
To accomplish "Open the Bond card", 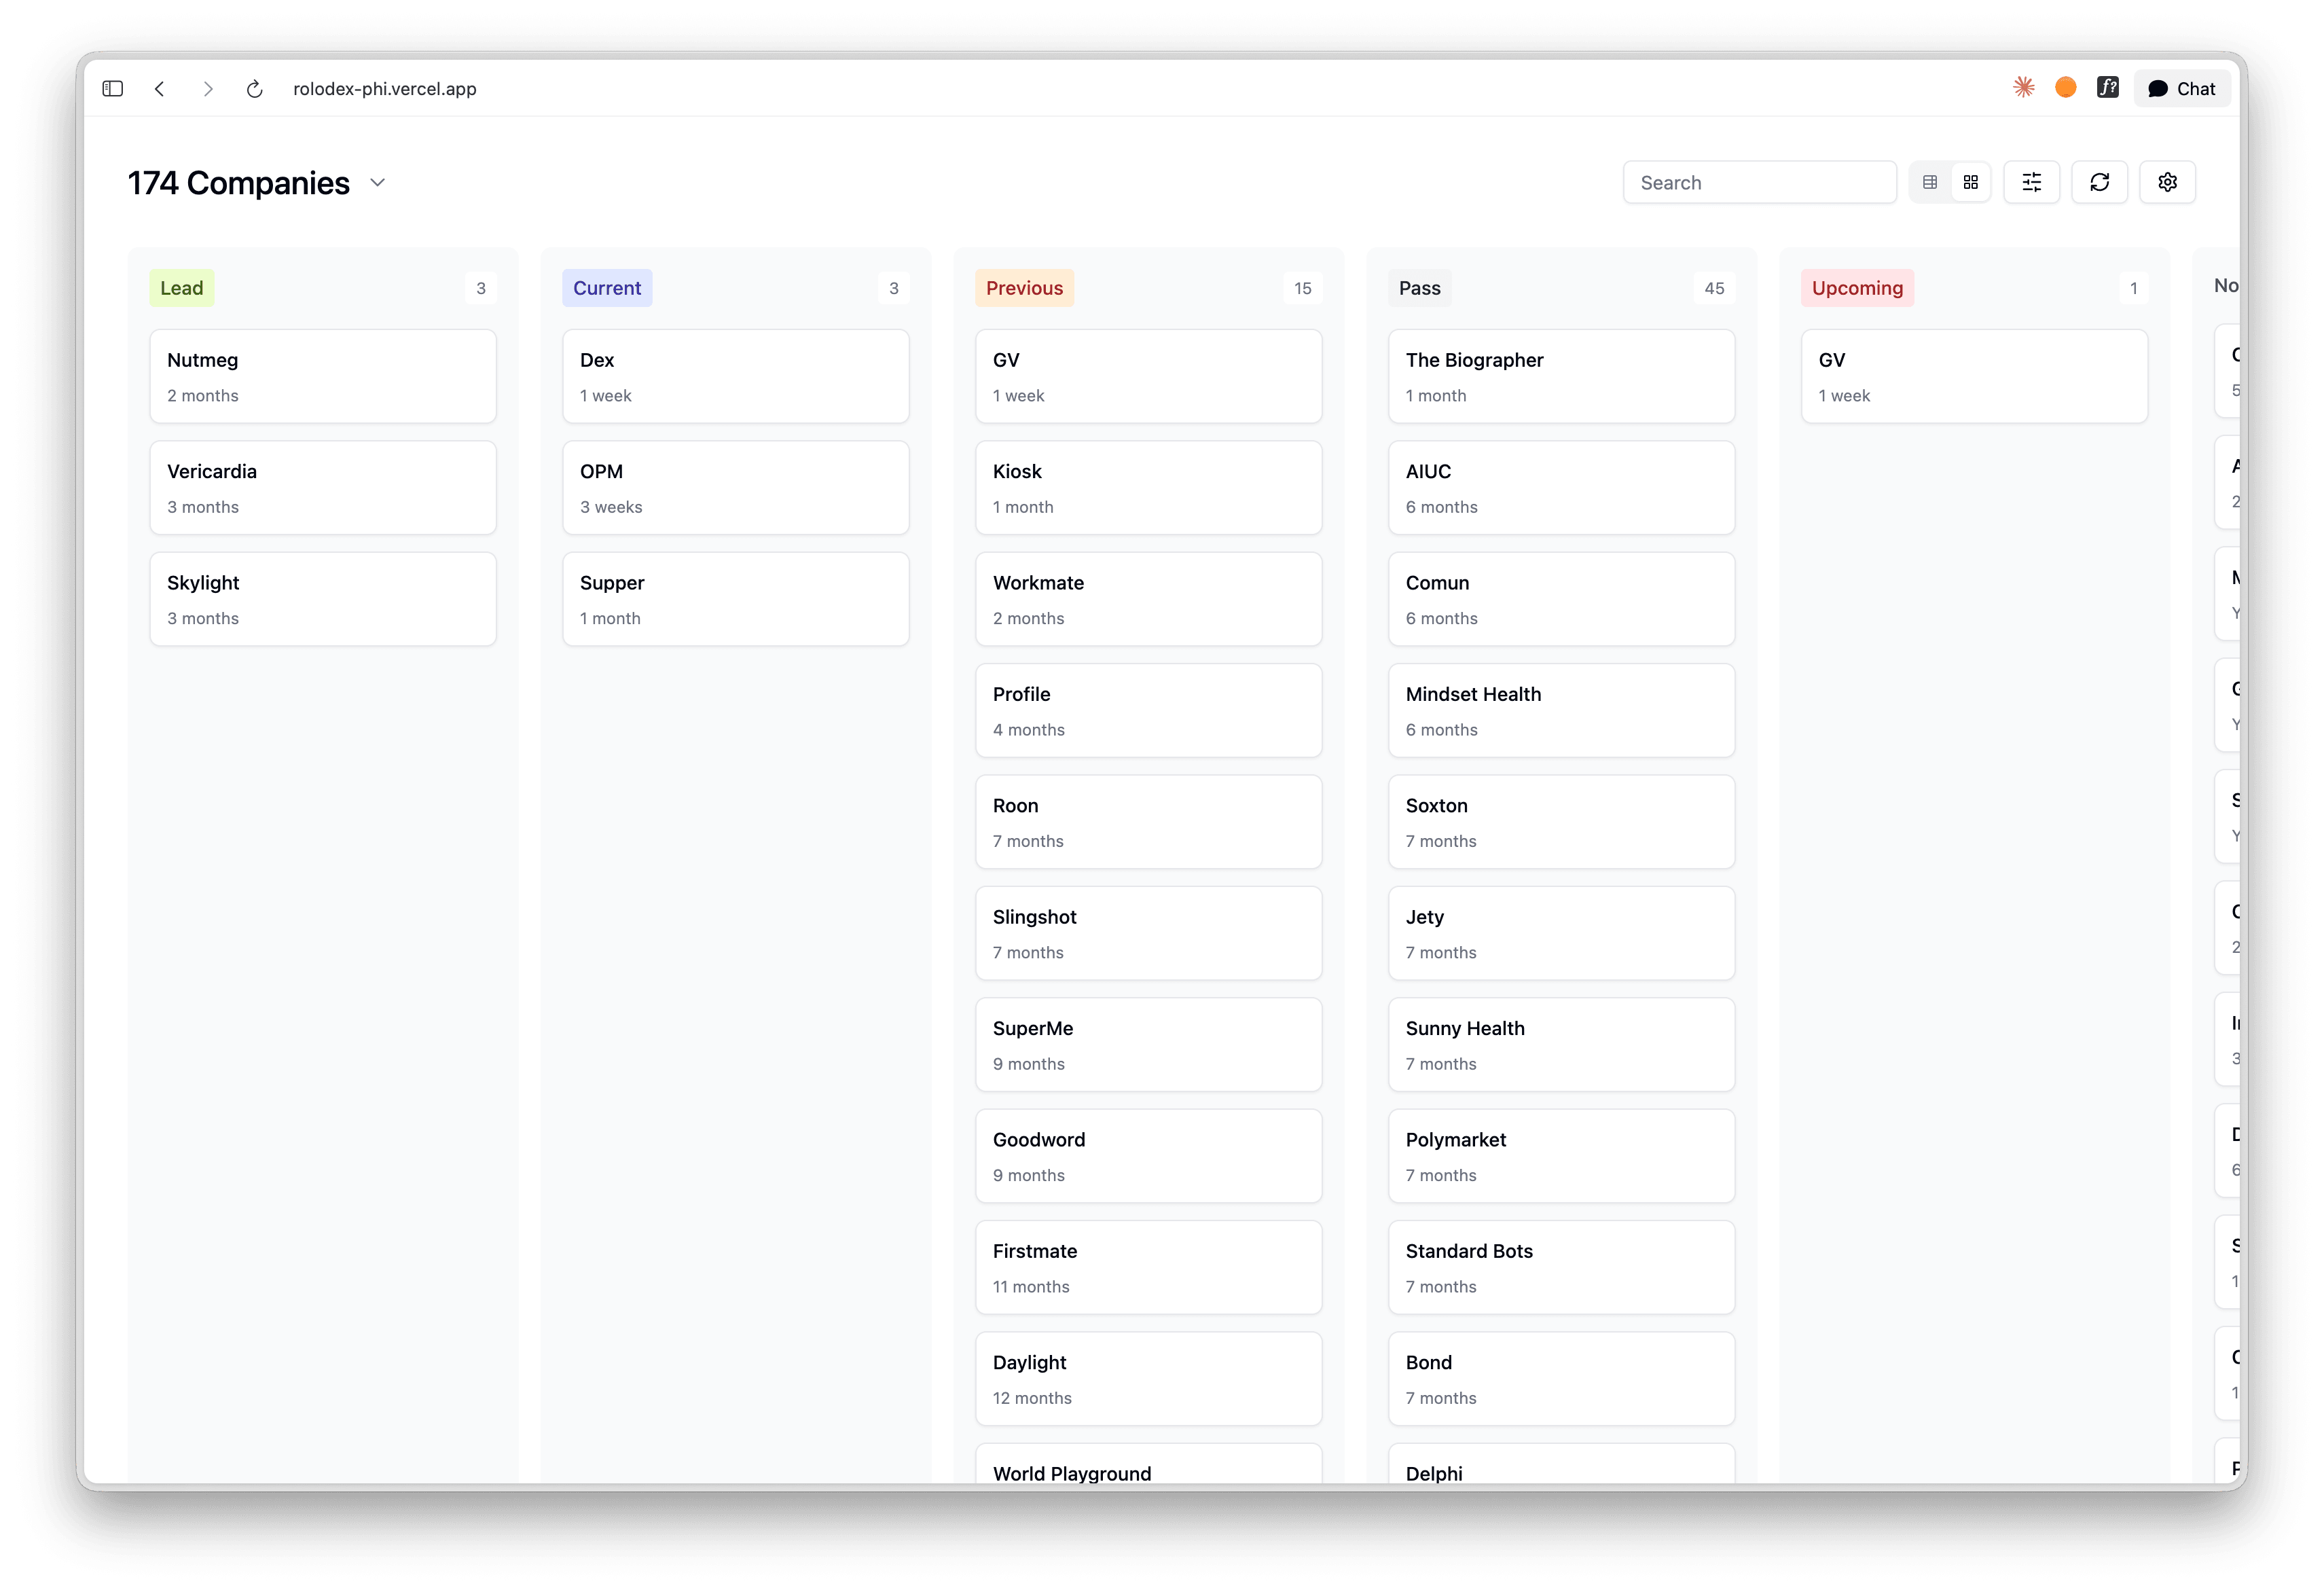I will tap(1562, 1379).
